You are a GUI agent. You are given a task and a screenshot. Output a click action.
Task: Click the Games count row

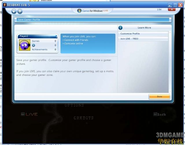(44, 41)
